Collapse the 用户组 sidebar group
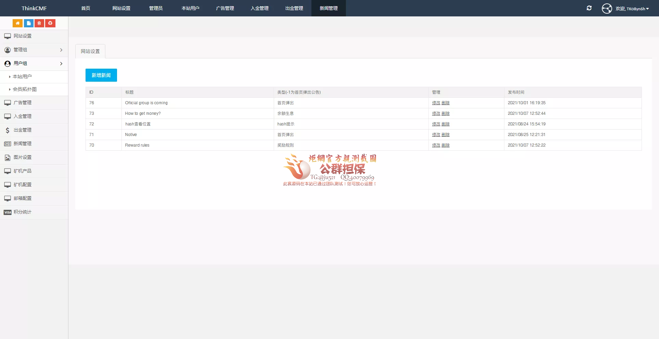The height and width of the screenshot is (339, 659). [x=34, y=64]
